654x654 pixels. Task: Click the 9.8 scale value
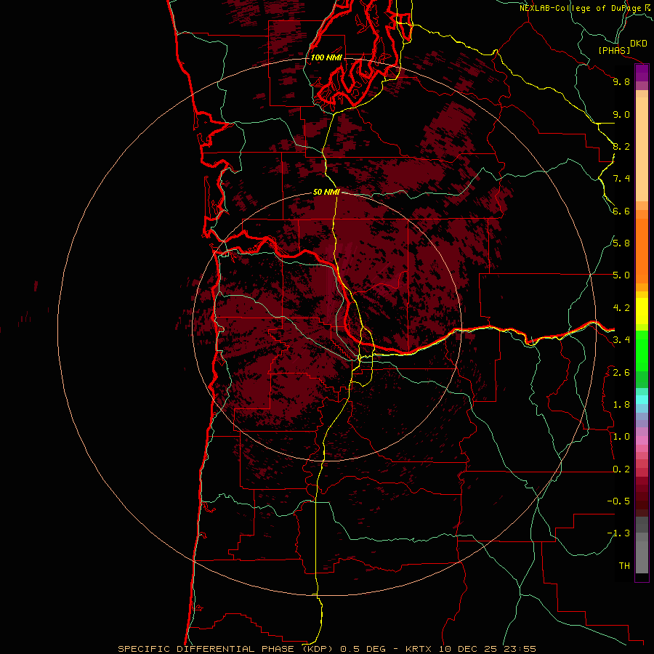[x=621, y=81]
